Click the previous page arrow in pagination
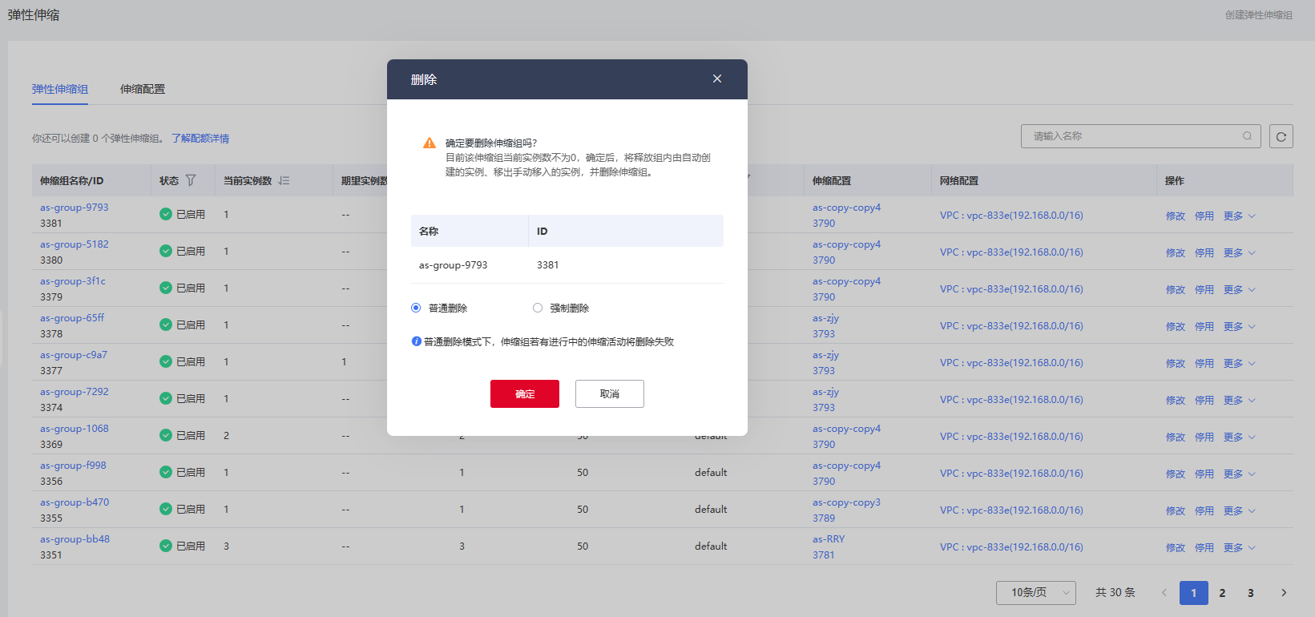The height and width of the screenshot is (617, 1315). 1164,593
